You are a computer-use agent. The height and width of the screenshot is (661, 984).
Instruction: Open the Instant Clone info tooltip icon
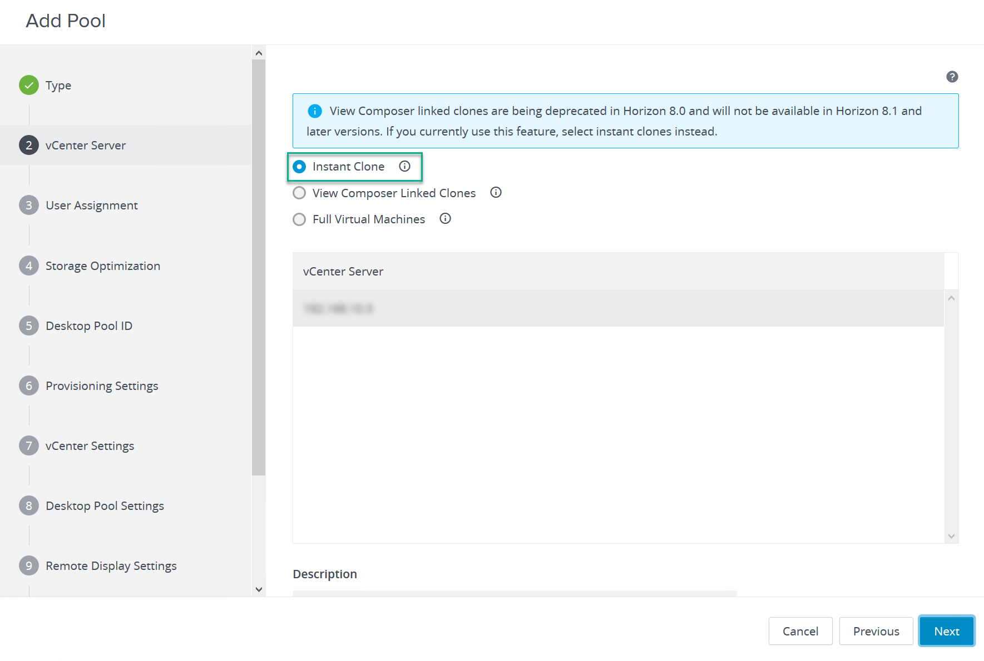point(404,166)
